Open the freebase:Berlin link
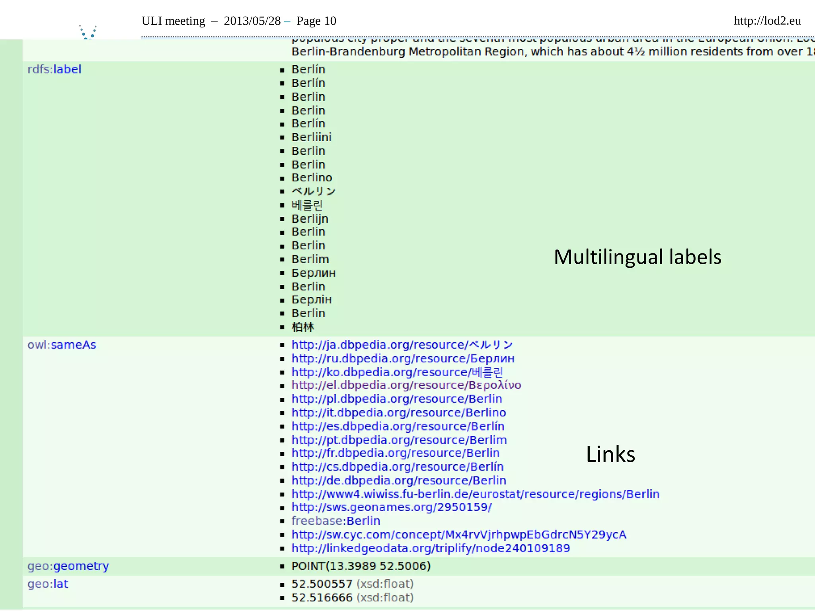Screen dimensions: 815x611 coord(336,521)
